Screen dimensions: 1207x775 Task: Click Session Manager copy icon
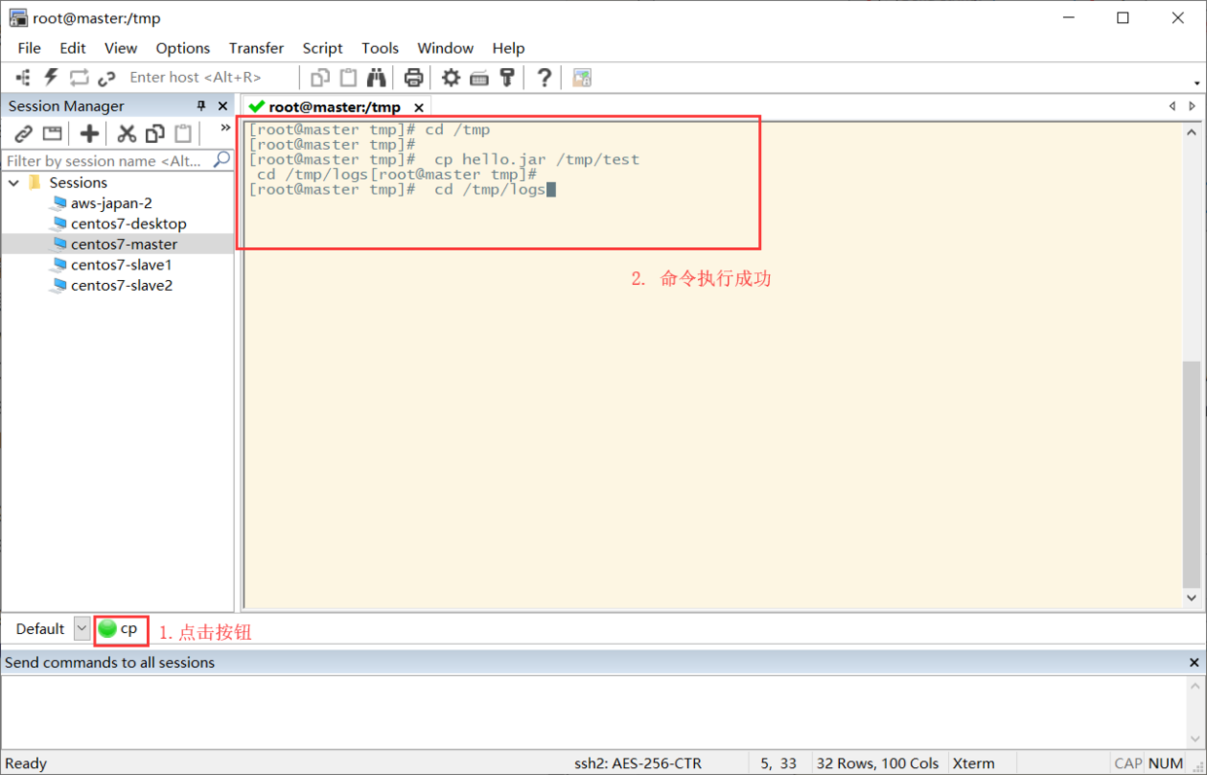pyautogui.click(x=155, y=133)
